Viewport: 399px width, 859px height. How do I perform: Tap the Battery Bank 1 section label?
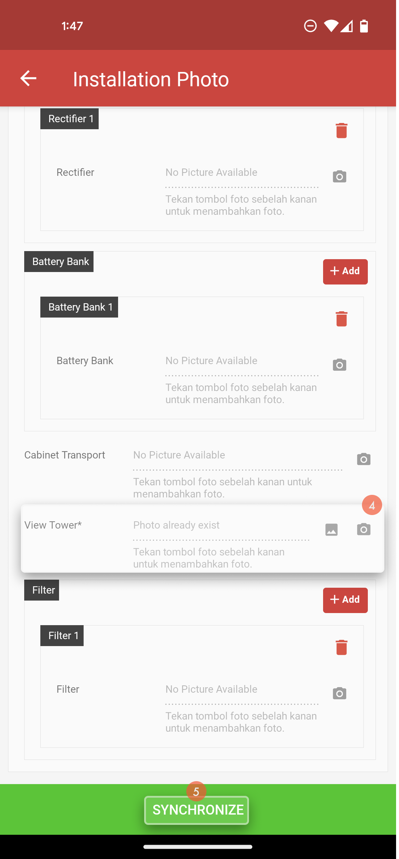pyautogui.click(x=79, y=307)
